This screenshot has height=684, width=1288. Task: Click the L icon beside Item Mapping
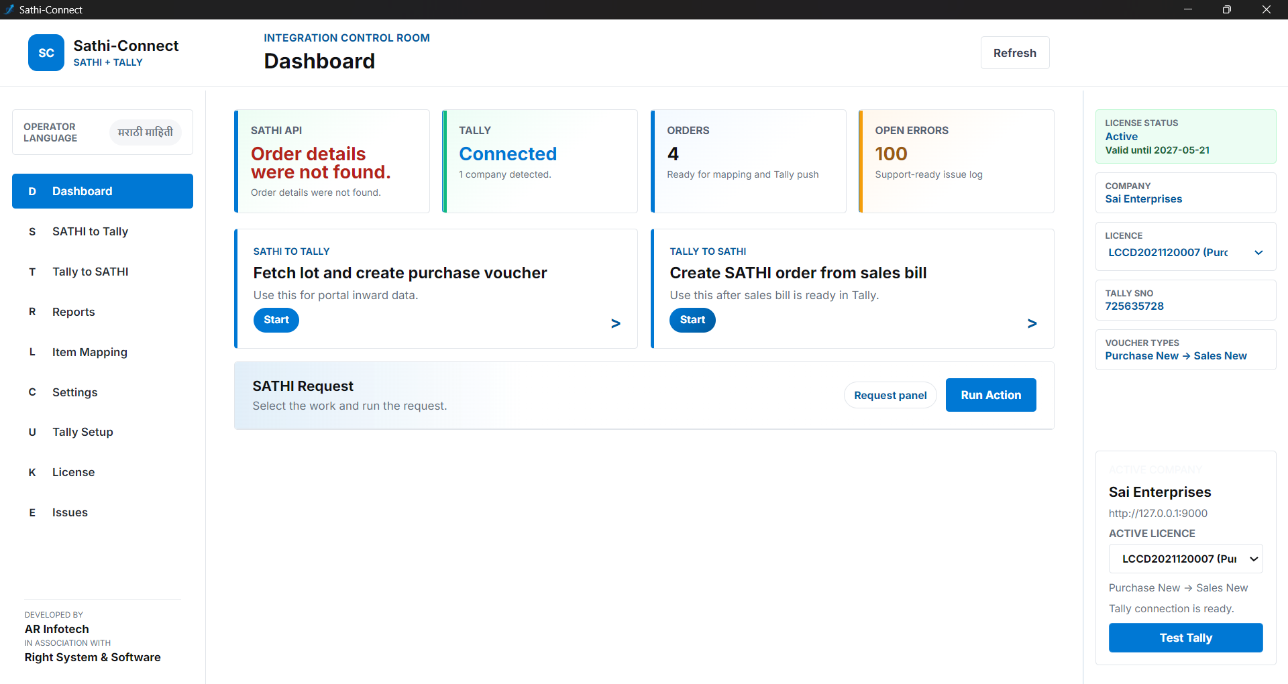pyautogui.click(x=32, y=352)
